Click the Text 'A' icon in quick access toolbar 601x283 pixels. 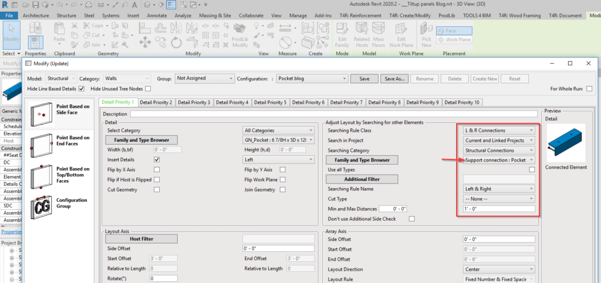[x=134, y=5]
